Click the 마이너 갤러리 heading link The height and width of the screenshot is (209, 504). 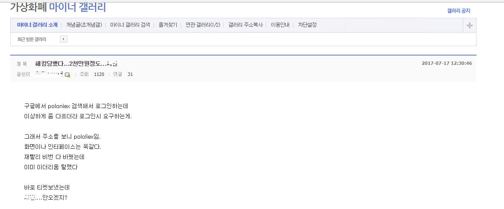click(78, 7)
